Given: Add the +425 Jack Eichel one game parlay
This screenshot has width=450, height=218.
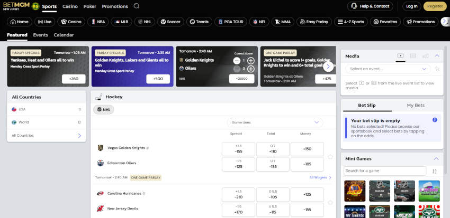Looking at the screenshot, I should pos(326,79).
